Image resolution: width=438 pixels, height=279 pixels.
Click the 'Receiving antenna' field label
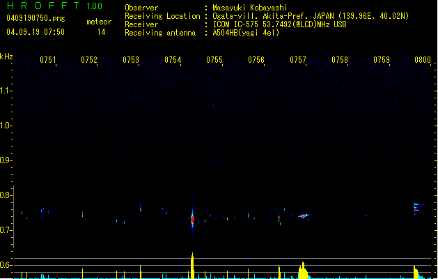pyautogui.click(x=160, y=33)
